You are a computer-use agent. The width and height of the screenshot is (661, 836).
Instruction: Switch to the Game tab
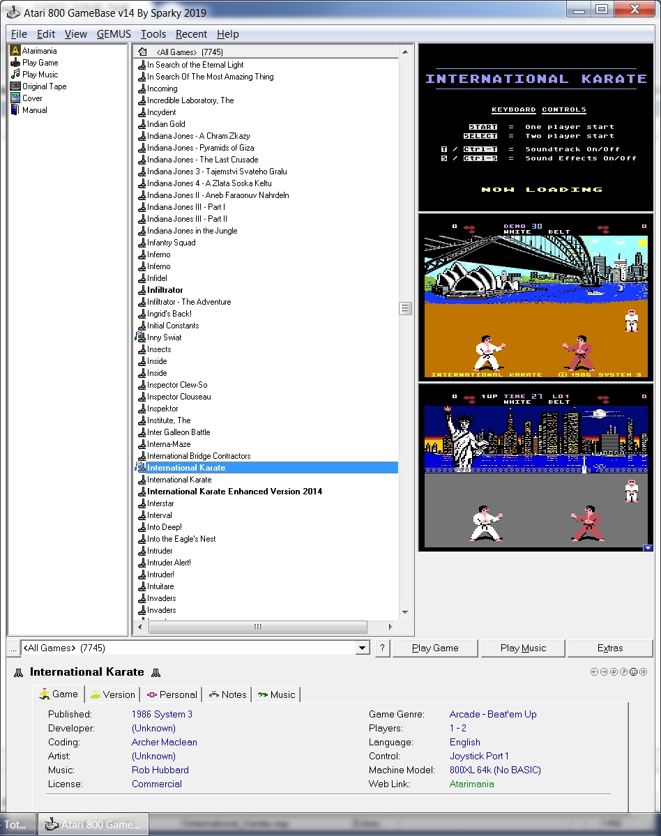(59, 694)
